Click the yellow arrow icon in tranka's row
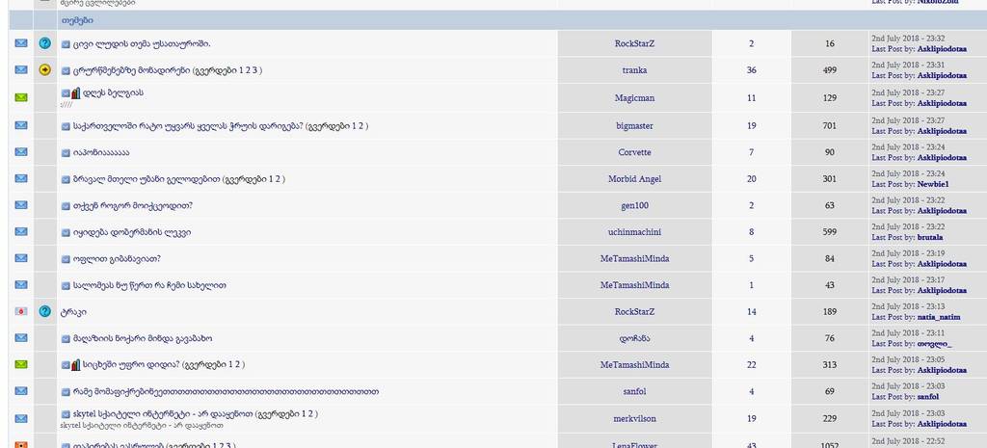Viewport: 987px width, 448px height. (44, 69)
